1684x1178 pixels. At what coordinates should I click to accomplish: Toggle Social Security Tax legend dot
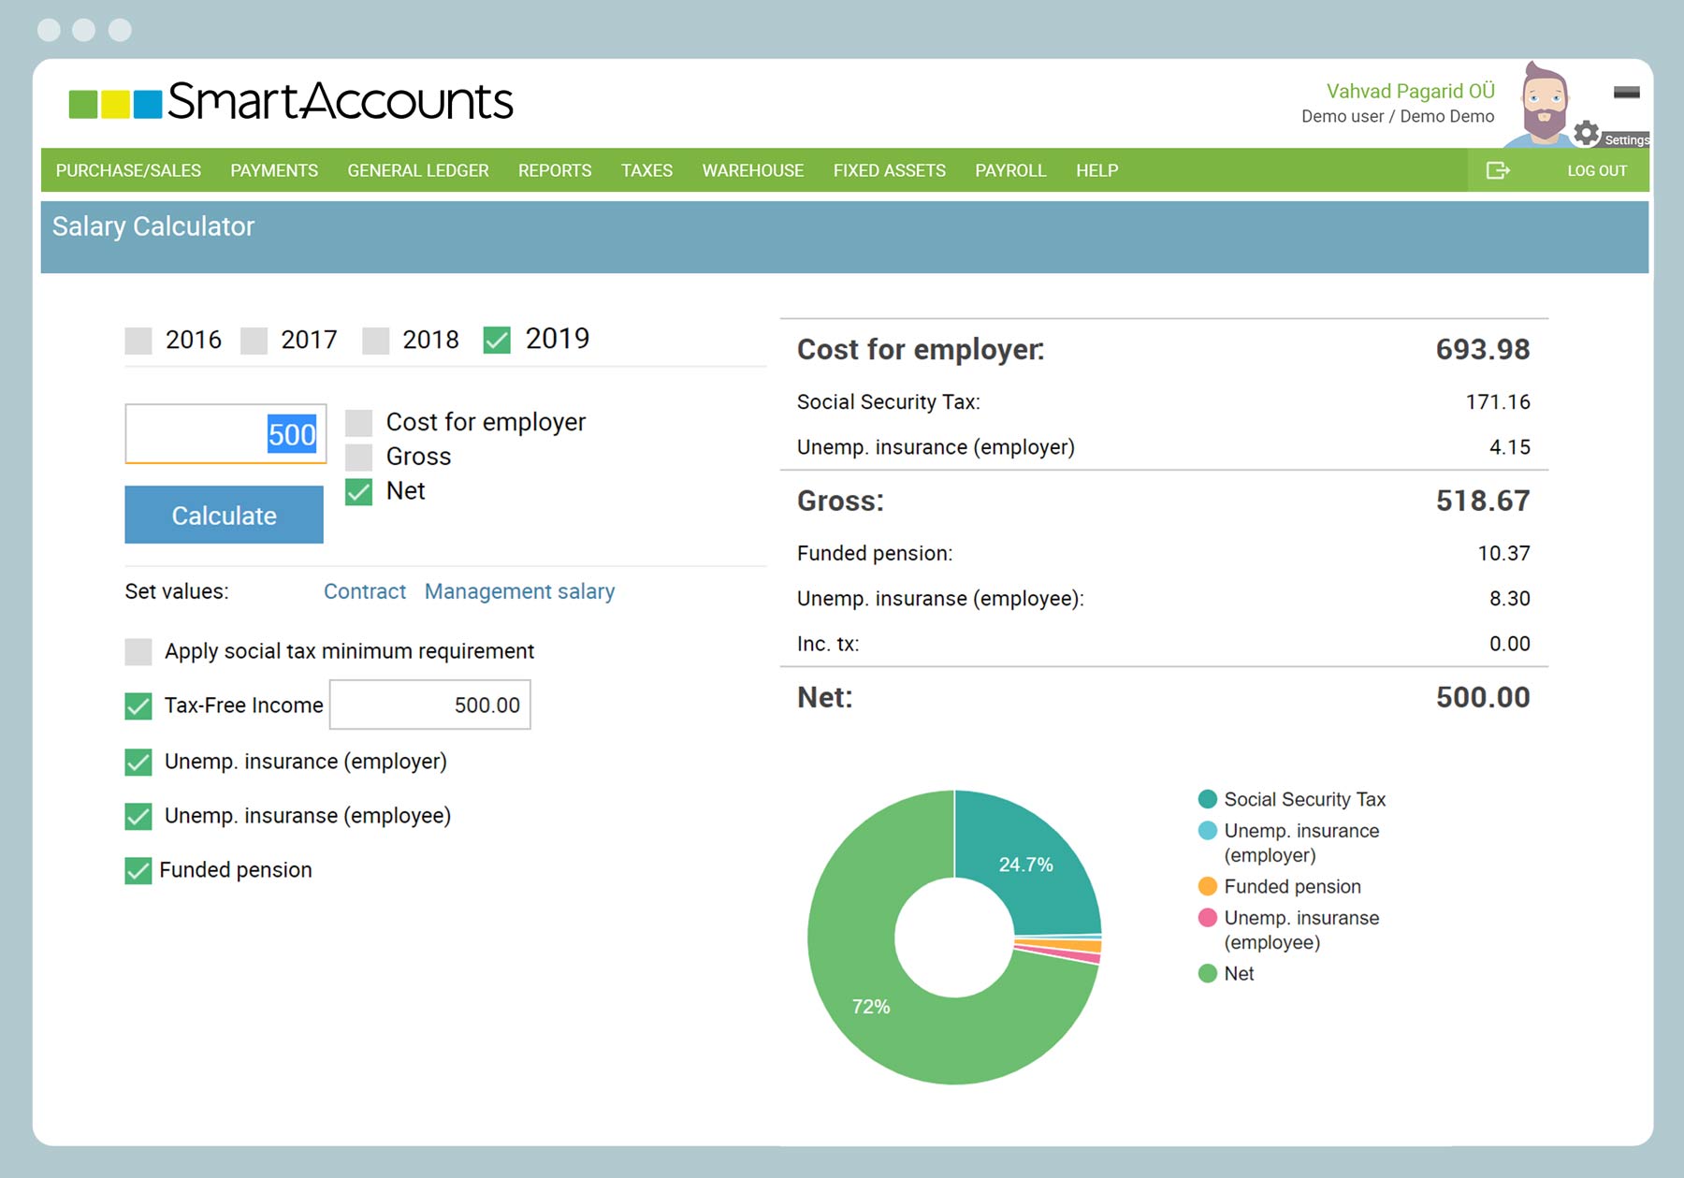(x=1207, y=799)
